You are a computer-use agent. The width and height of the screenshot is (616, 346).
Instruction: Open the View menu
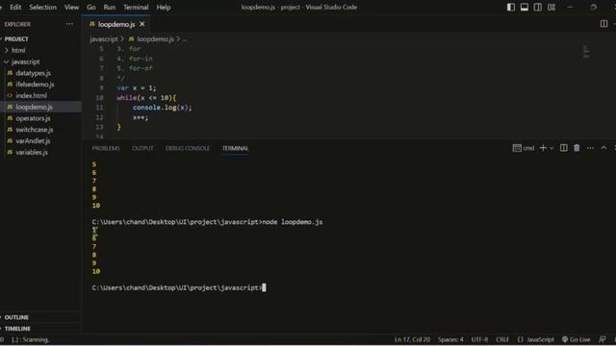[x=71, y=7]
